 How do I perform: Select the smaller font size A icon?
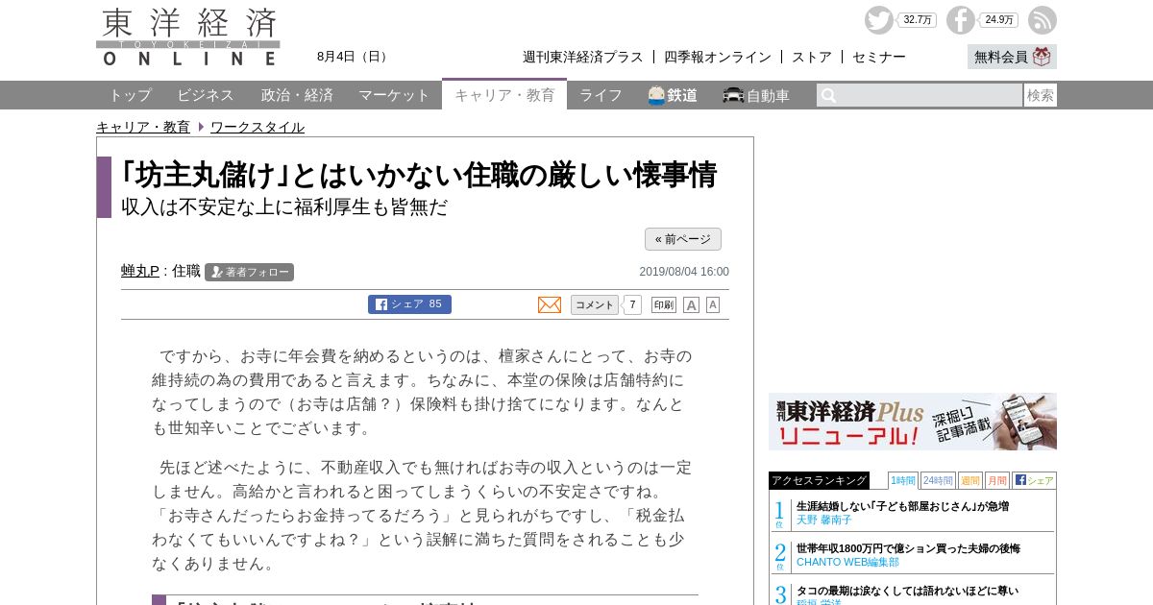pyautogui.click(x=713, y=304)
